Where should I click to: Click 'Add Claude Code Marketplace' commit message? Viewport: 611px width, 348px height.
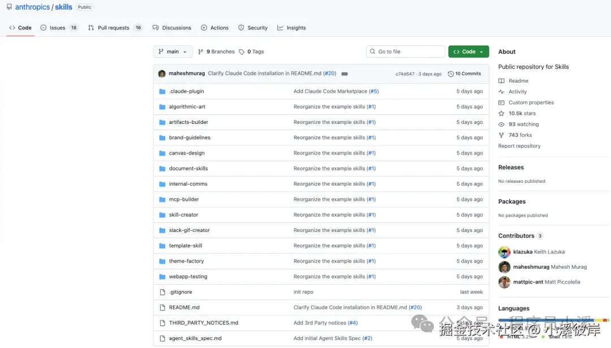(x=330, y=91)
